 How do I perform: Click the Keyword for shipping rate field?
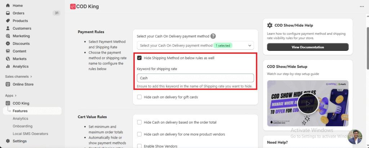click(x=195, y=78)
